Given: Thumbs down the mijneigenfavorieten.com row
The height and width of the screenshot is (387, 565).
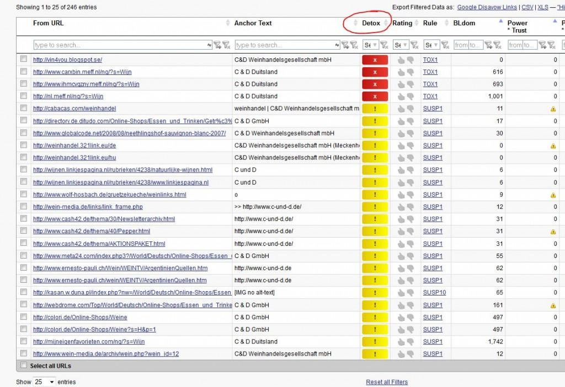Looking at the screenshot, I should coord(410,342).
